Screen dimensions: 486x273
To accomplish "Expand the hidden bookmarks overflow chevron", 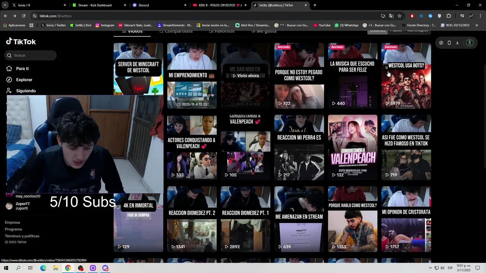I will 477,25.
